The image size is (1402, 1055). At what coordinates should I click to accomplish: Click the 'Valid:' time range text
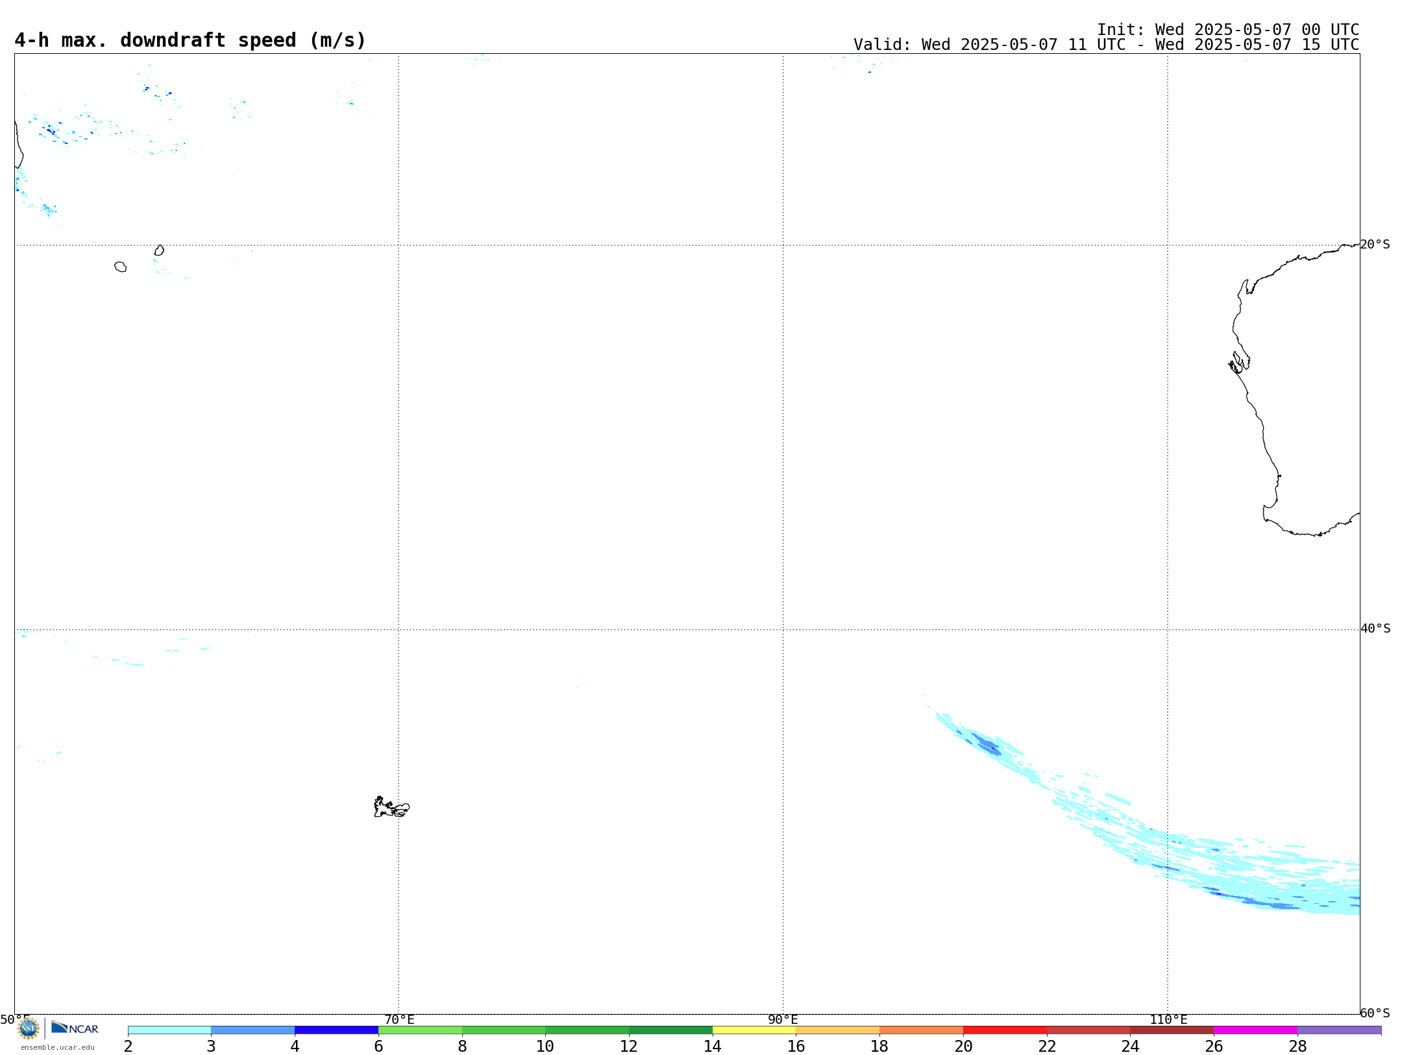click(1107, 45)
